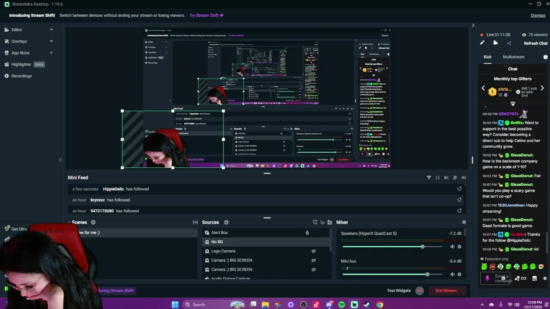550x309 pixels.
Task: Click the infinity icon in chat bar
Action: 523,279
